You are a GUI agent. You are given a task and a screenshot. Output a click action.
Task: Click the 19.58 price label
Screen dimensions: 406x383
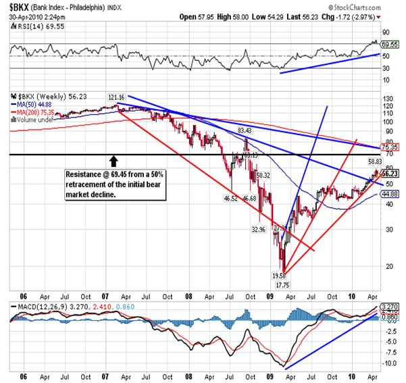click(279, 276)
